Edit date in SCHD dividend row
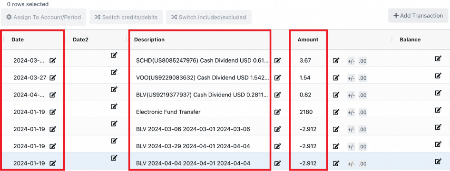The image size is (450, 171). (x=53, y=60)
